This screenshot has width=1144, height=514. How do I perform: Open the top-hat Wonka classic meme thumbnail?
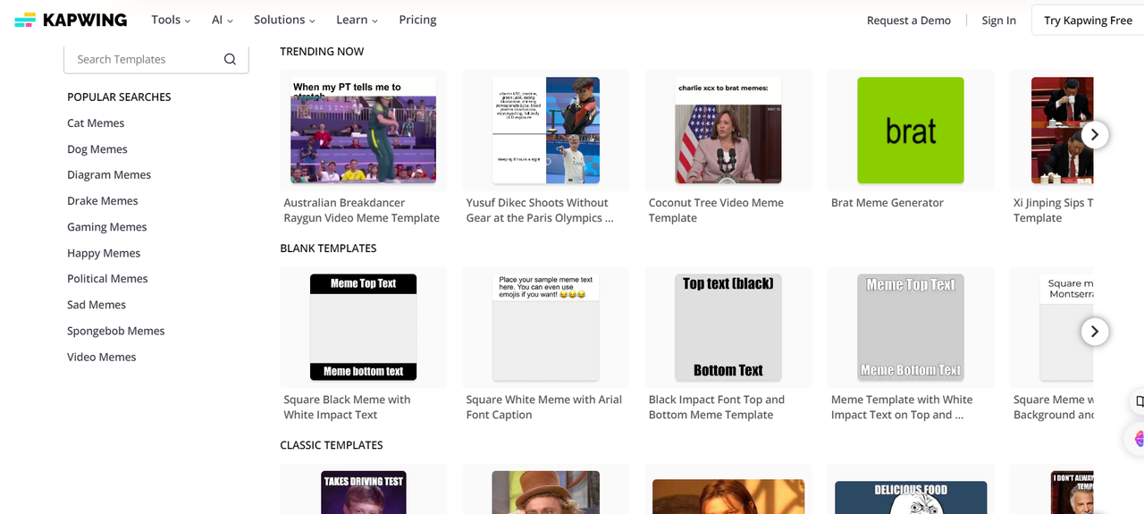tap(545, 492)
